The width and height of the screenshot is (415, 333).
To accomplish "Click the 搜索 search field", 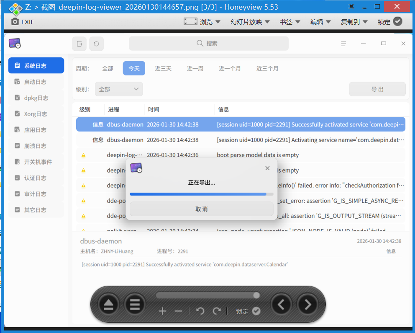I will click(x=209, y=44).
